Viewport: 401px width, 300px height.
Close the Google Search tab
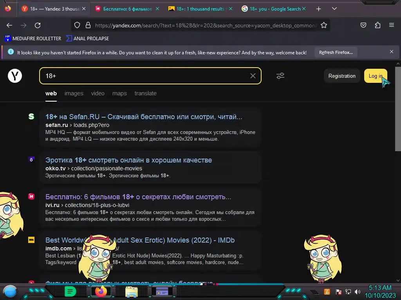coord(304,9)
